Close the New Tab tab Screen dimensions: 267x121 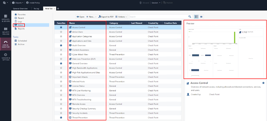click(x=54, y=9)
